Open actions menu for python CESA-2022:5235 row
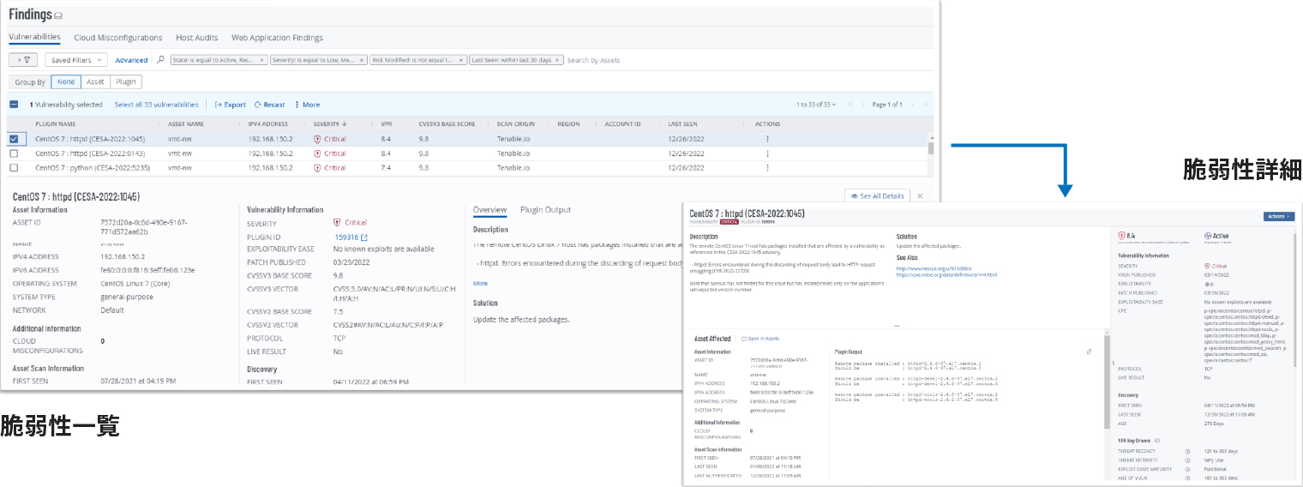The width and height of the screenshot is (1303, 487). coord(767,168)
